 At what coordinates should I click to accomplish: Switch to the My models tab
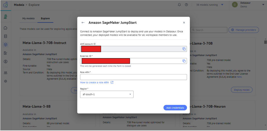[28, 18]
